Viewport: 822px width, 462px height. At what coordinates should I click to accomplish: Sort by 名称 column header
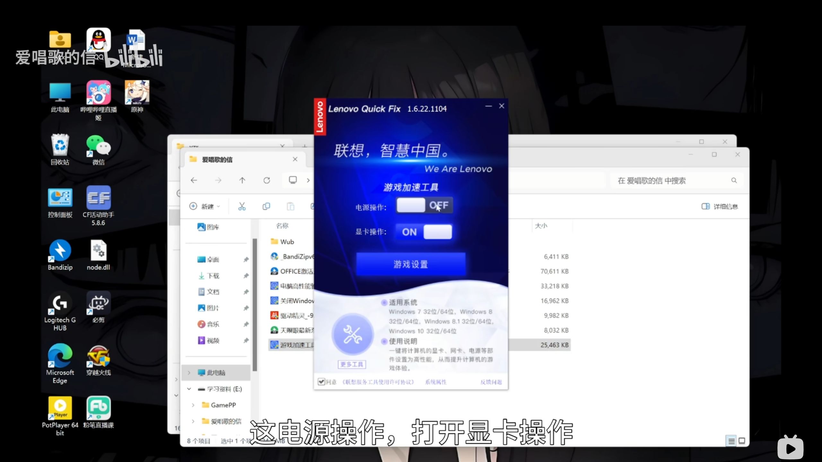[282, 226]
